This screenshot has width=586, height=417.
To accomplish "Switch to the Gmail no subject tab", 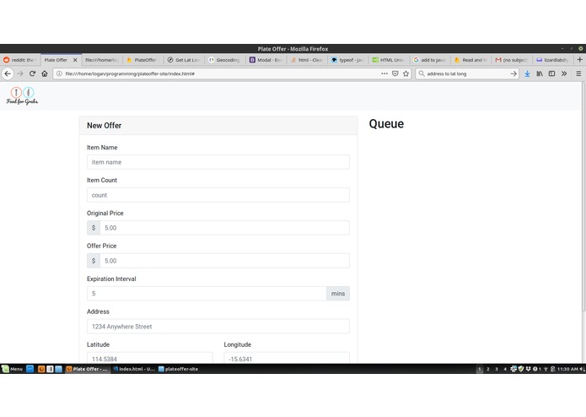I will pyautogui.click(x=512, y=60).
